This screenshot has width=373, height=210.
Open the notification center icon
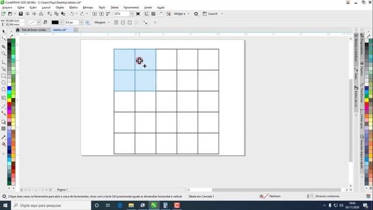365,205
